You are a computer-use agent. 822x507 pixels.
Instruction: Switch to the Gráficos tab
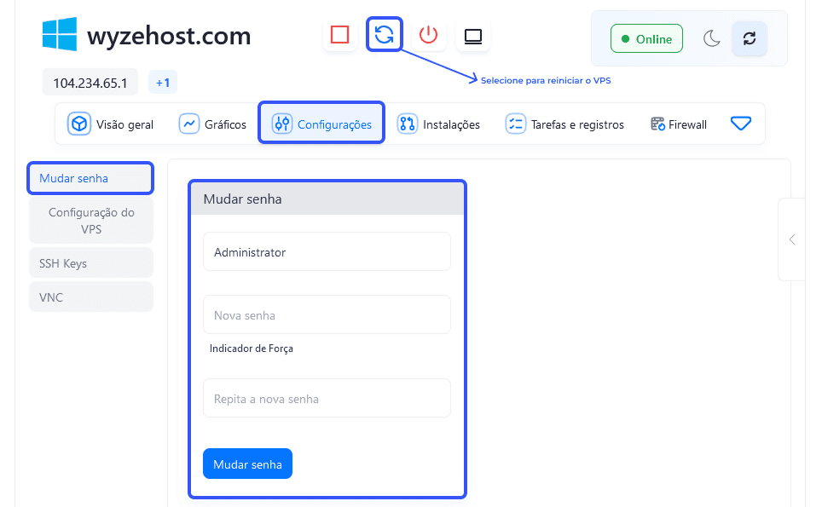tap(211, 124)
